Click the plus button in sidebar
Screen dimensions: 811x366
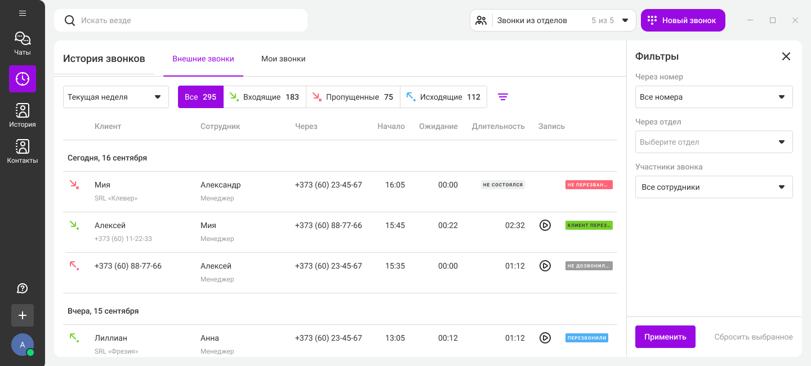pos(23,315)
